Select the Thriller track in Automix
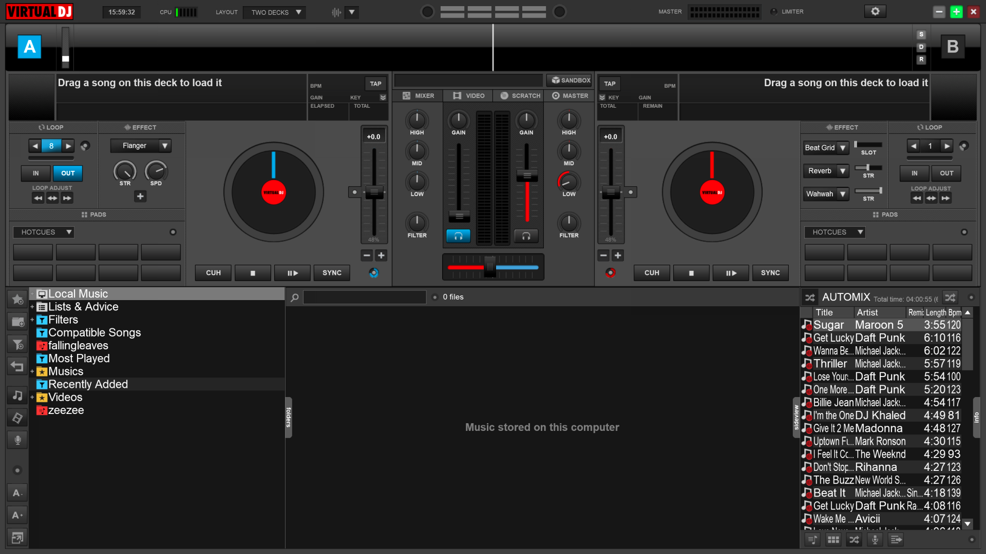This screenshot has width=986, height=554. coord(881,364)
